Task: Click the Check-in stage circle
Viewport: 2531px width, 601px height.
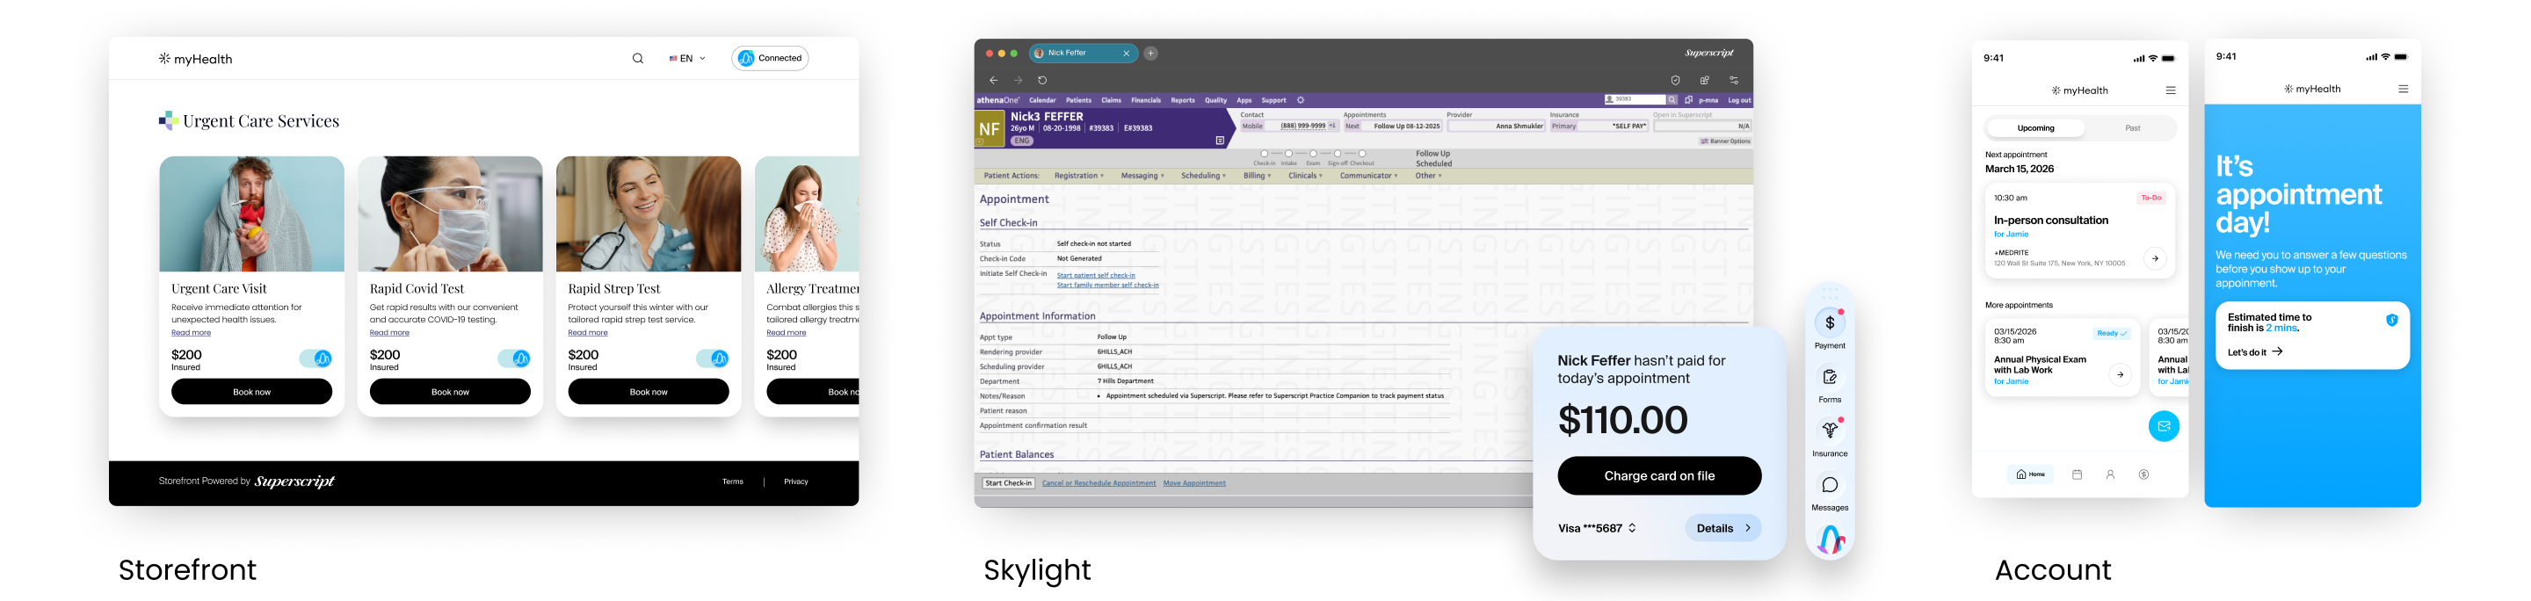Action: tap(1265, 154)
